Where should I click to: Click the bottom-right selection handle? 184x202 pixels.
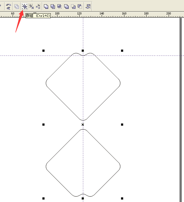tap(122, 198)
